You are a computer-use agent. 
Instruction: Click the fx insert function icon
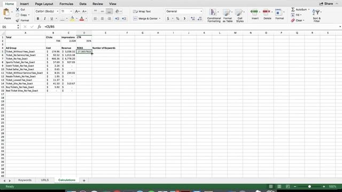[x=39, y=27]
